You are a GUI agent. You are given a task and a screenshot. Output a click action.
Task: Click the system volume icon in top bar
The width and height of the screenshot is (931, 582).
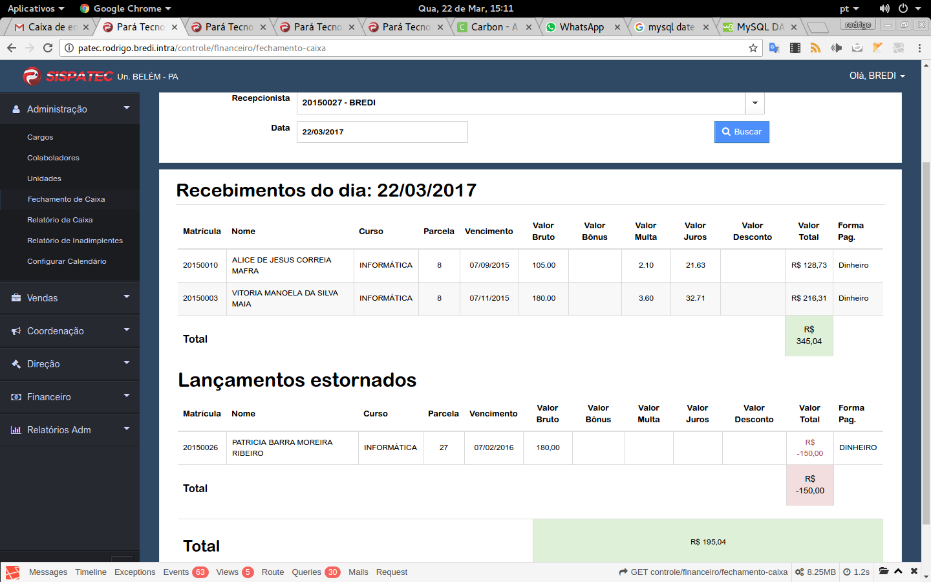click(884, 8)
